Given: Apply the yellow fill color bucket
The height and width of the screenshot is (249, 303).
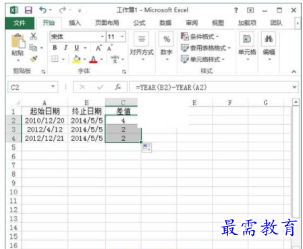Looking at the screenshot, I should [x=77, y=59].
